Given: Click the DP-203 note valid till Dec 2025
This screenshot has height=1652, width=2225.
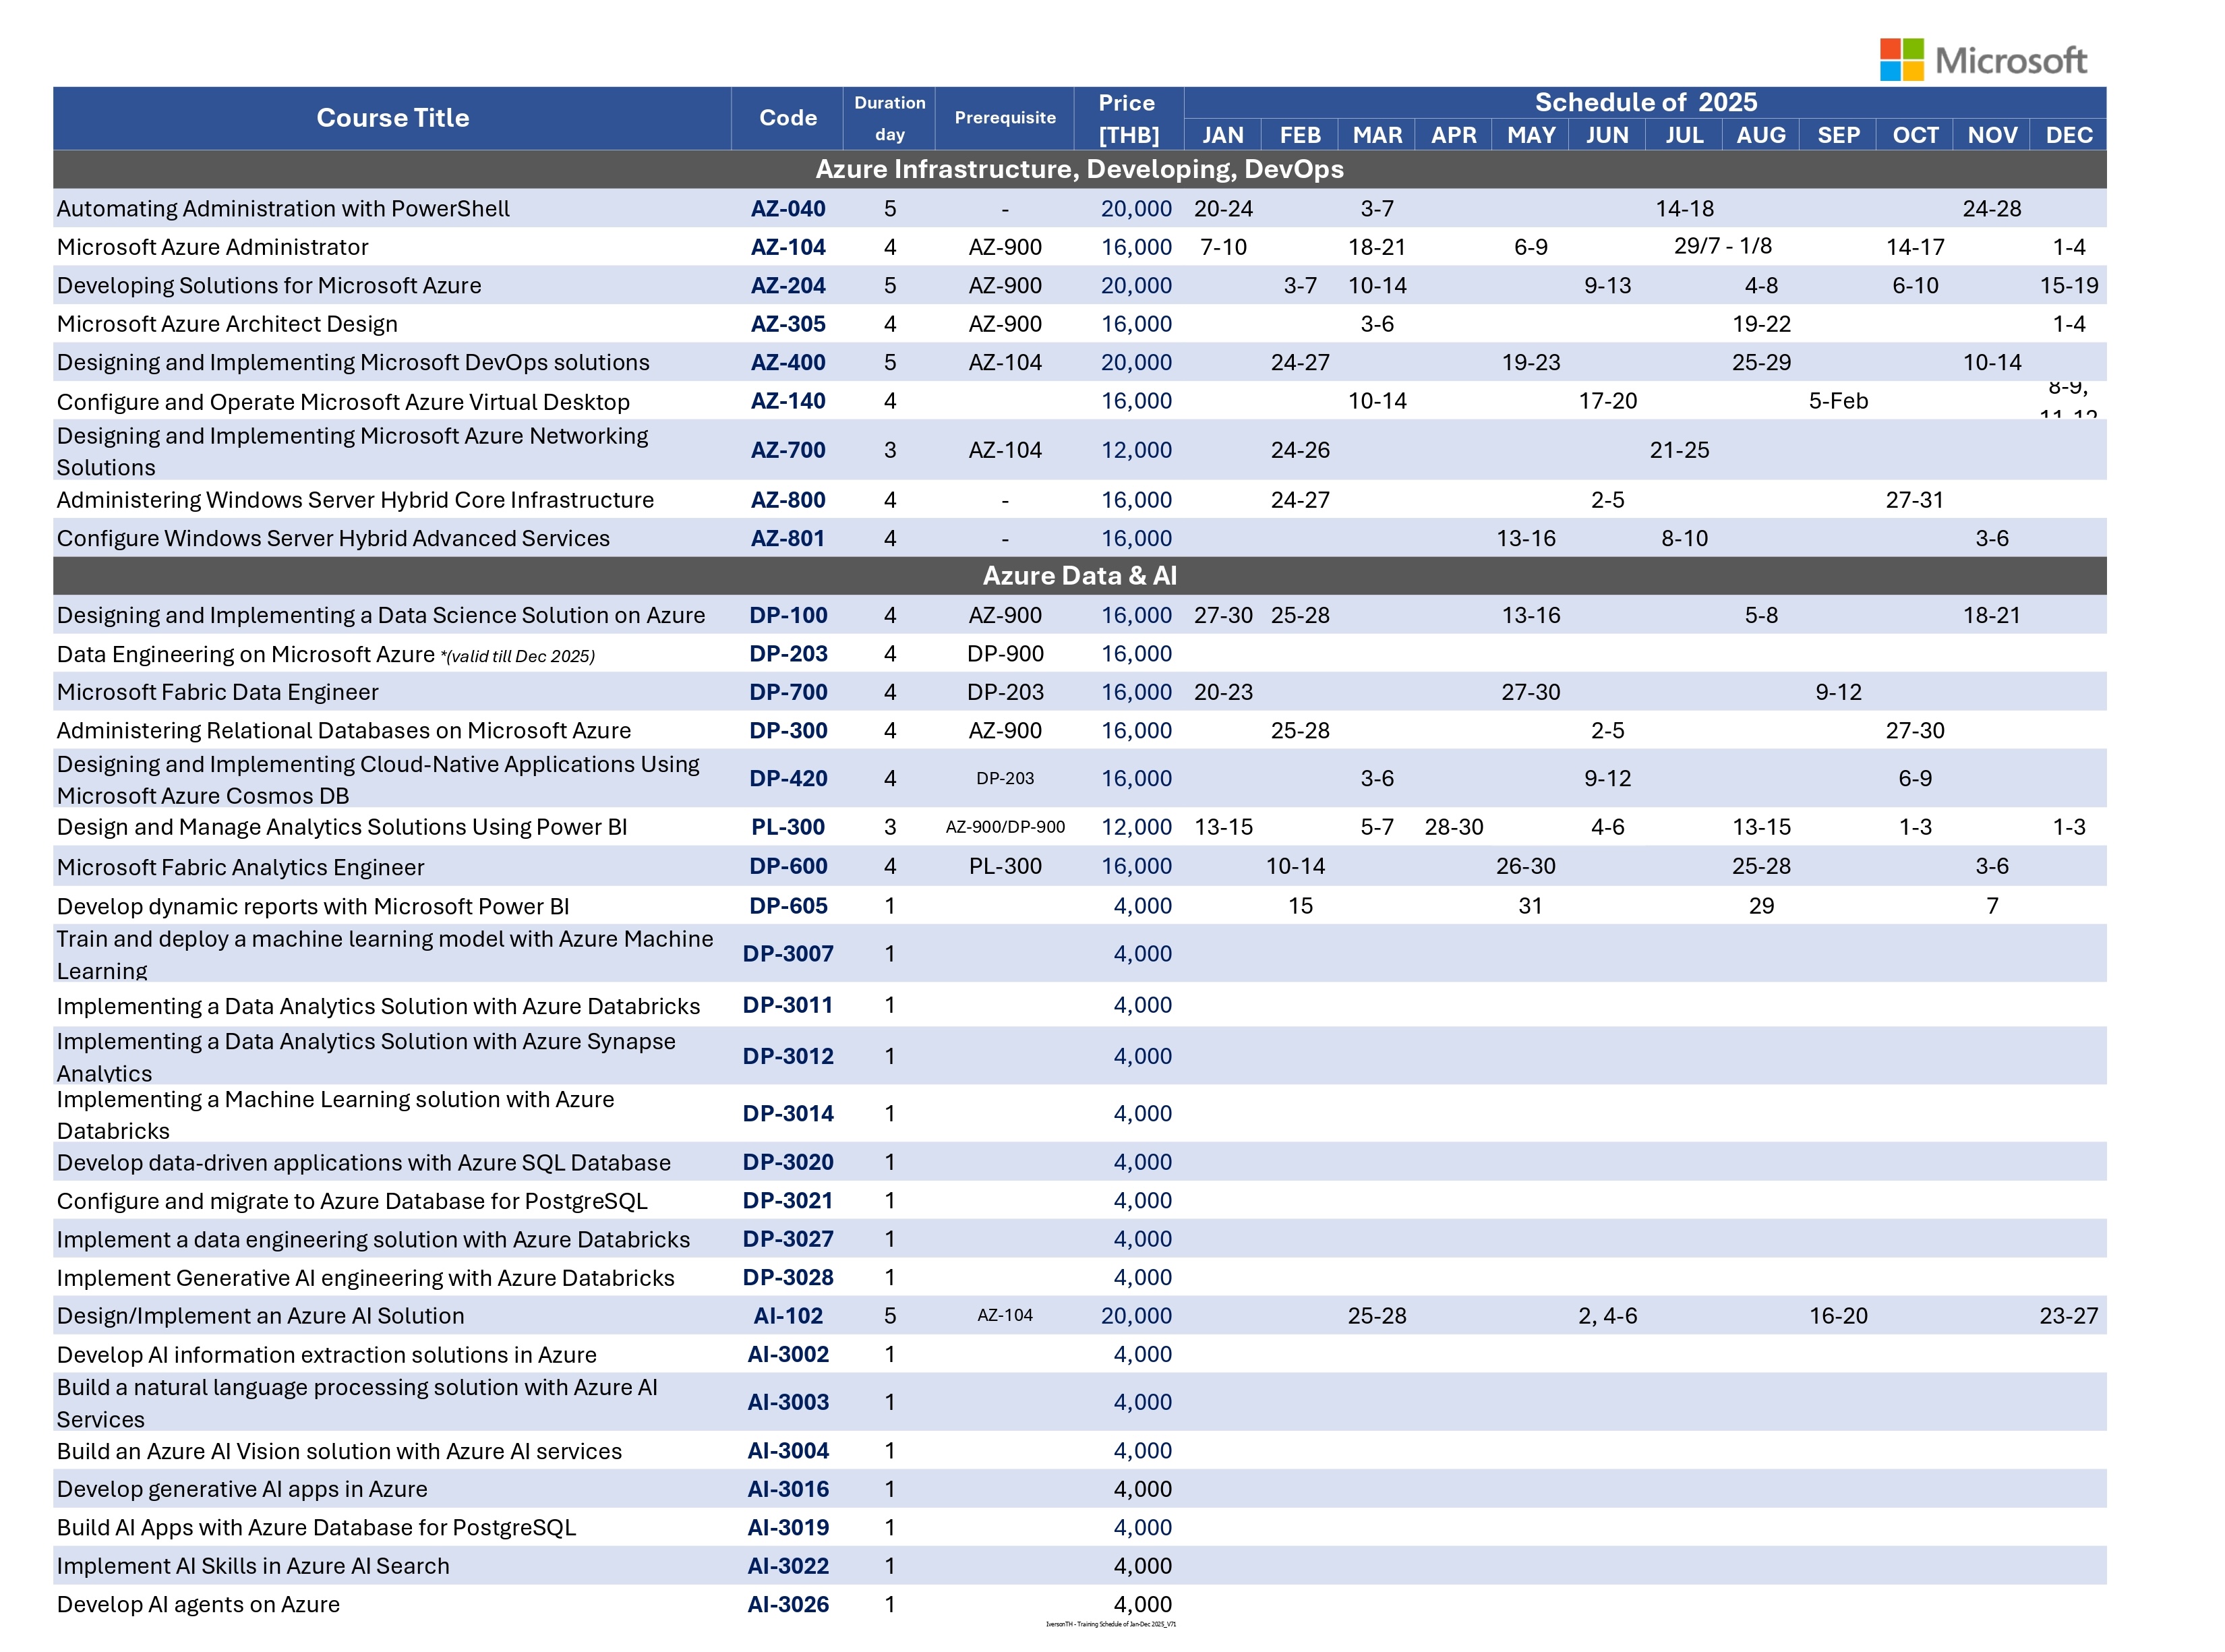Looking at the screenshot, I should (518, 657).
